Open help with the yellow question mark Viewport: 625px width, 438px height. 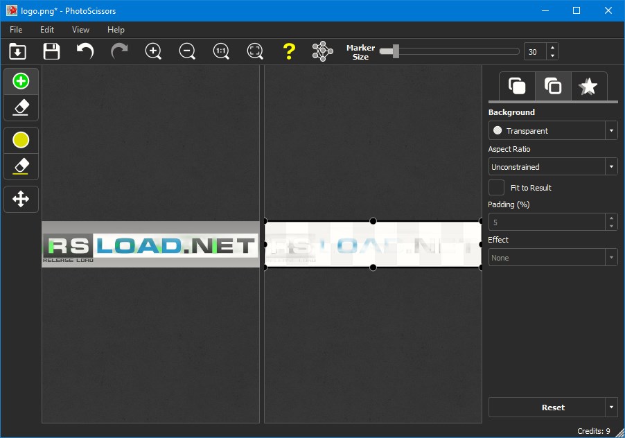(x=289, y=51)
